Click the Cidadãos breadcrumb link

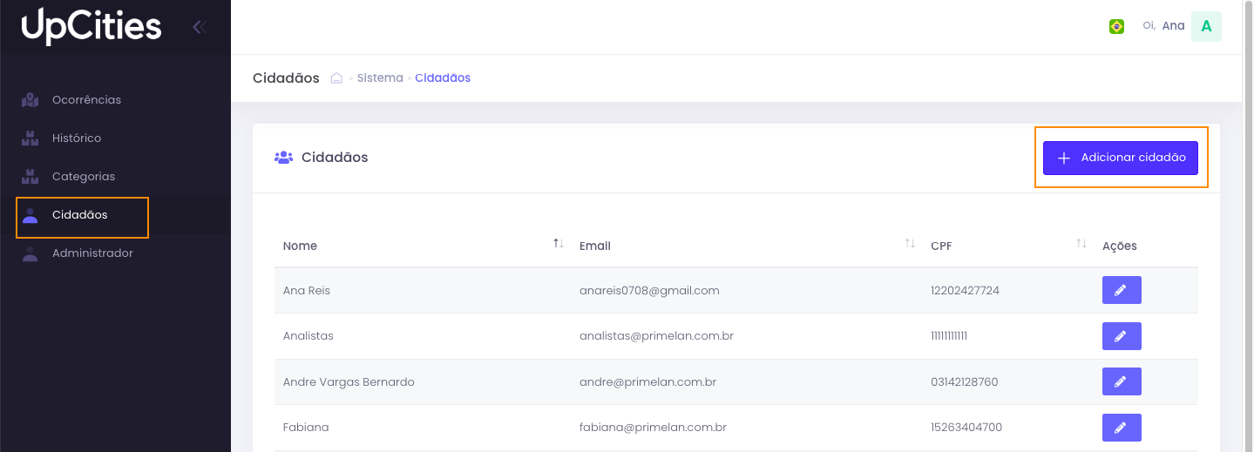pos(443,78)
